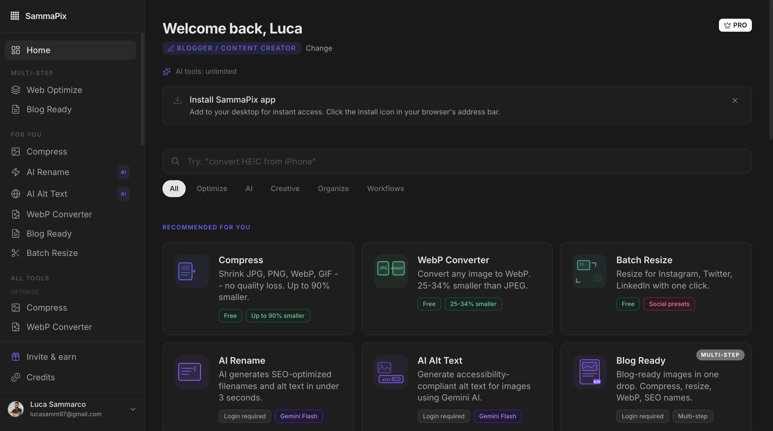Switch to the Workflows filter tab
Viewport: 773px width, 431px height.
386,189
